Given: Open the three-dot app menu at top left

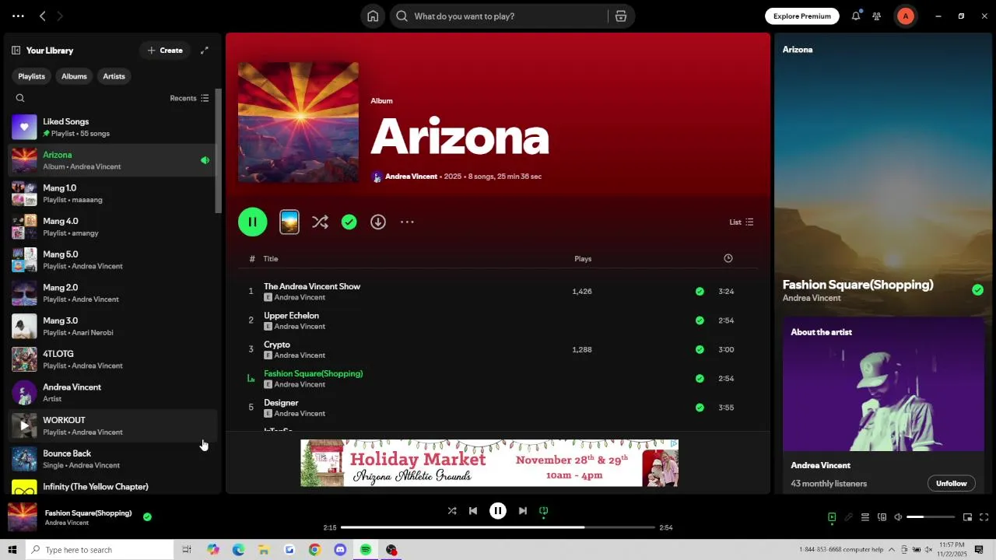Looking at the screenshot, I should pos(18,16).
